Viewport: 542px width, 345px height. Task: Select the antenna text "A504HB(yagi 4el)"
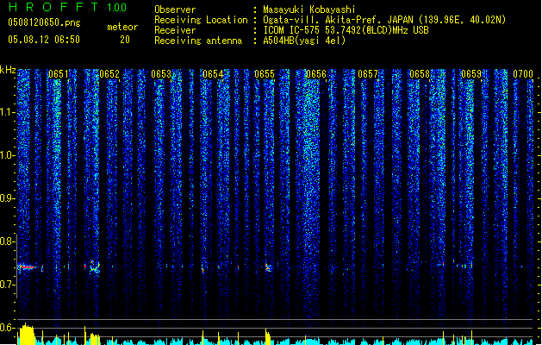pyautogui.click(x=304, y=41)
